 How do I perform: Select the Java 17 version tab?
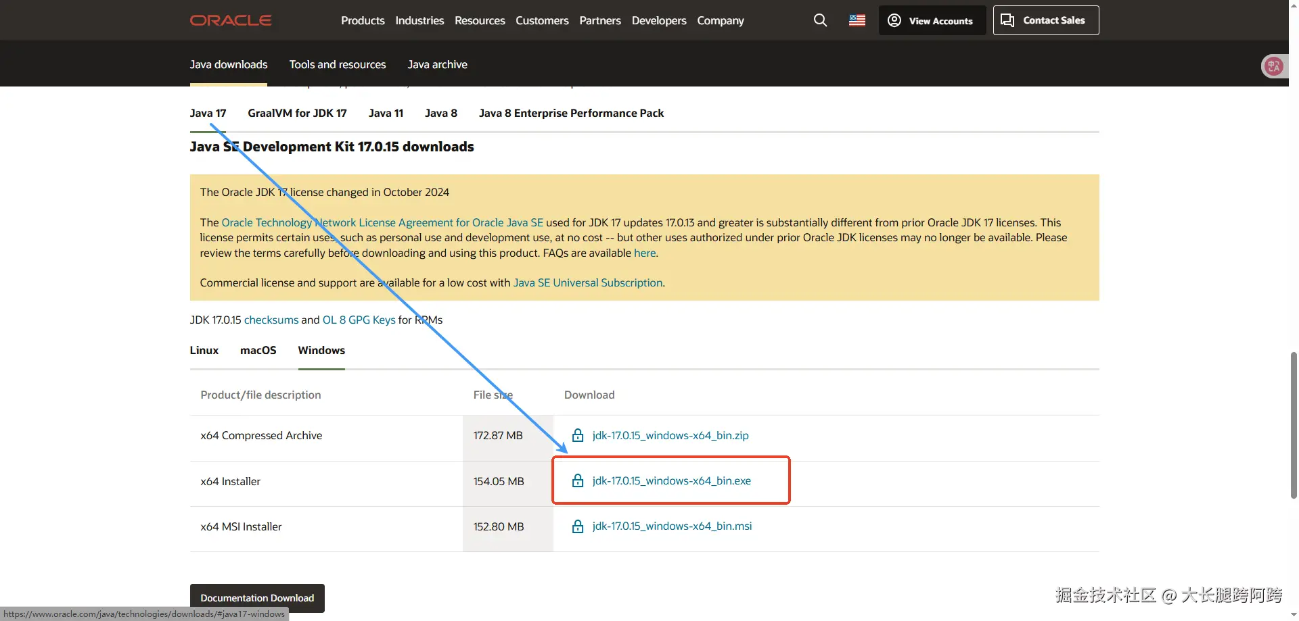tap(208, 113)
